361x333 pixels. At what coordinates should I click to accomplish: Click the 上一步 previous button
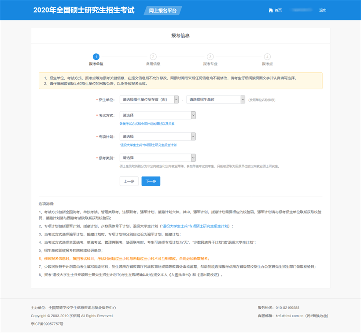(x=129, y=181)
